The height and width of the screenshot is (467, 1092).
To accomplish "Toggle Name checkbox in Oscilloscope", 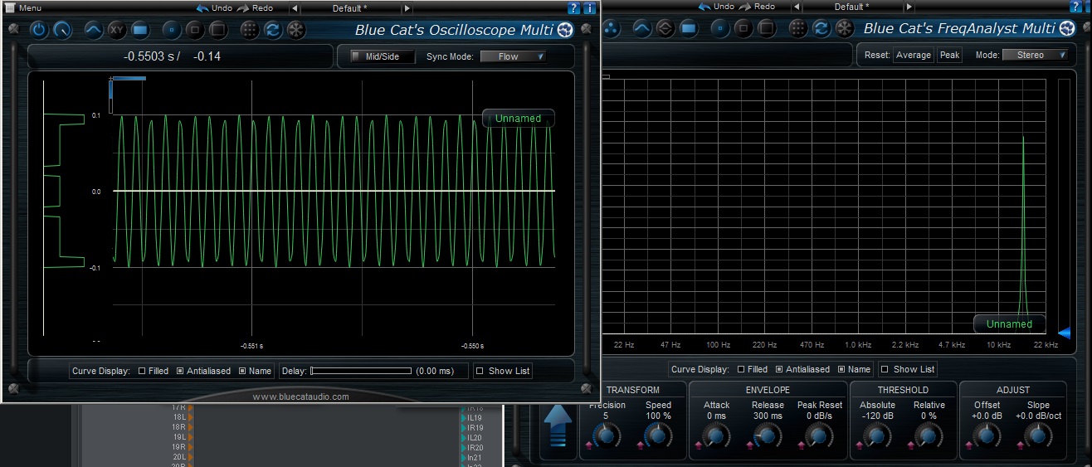I will (x=242, y=371).
